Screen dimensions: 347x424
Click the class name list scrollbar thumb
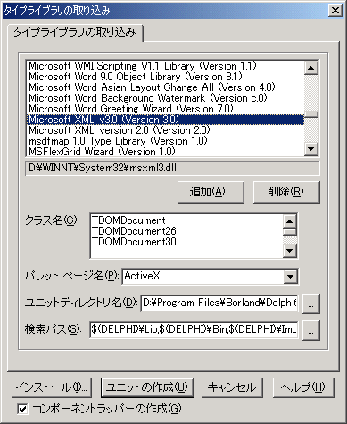tap(290, 232)
